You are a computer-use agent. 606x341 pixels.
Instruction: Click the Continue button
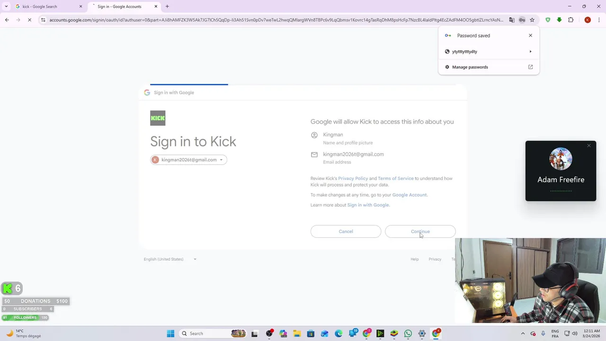point(420,232)
